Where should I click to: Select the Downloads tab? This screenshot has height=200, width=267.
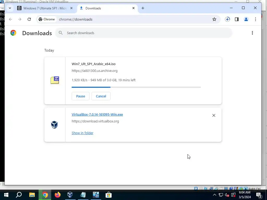(x=107, y=8)
